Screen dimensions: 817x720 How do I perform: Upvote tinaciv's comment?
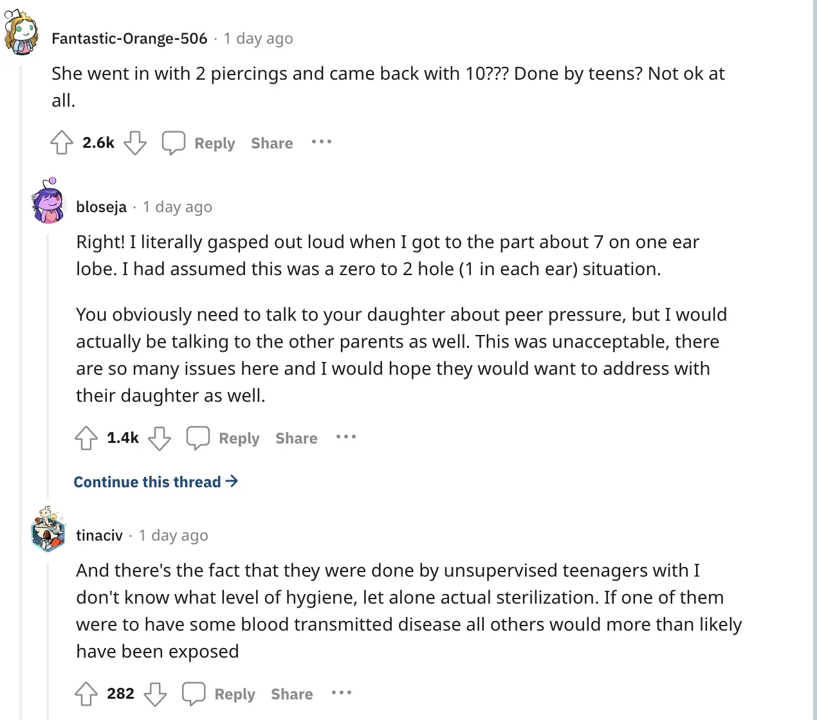pyautogui.click(x=86, y=694)
